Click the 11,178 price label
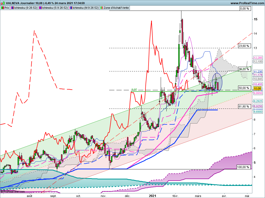The width and height of the screenshot is (265, 198). [258, 75]
